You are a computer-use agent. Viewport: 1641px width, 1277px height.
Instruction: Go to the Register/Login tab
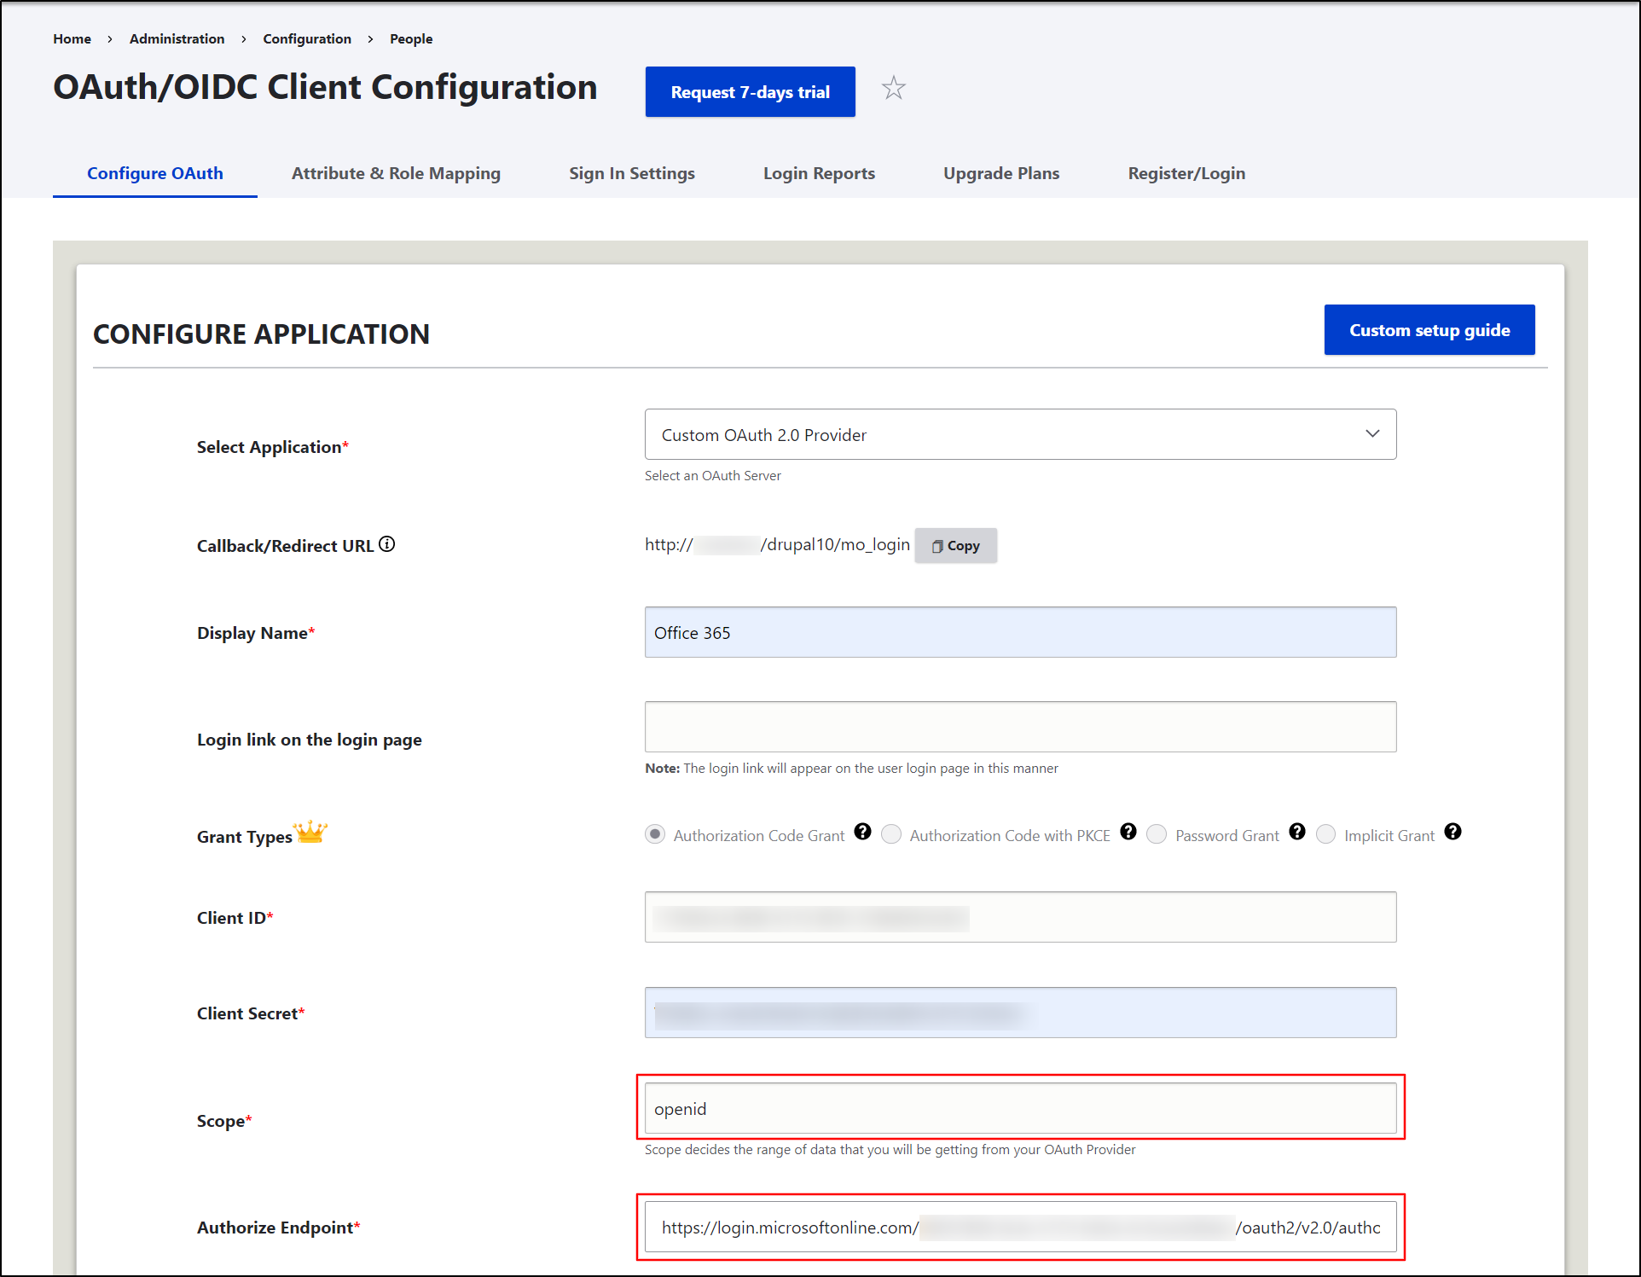pos(1186,173)
